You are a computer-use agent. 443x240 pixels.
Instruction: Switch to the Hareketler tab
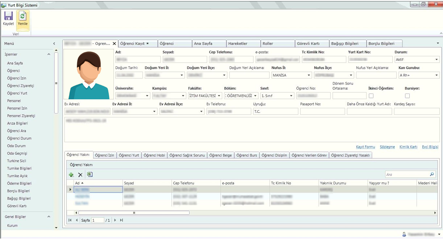coord(238,44)
